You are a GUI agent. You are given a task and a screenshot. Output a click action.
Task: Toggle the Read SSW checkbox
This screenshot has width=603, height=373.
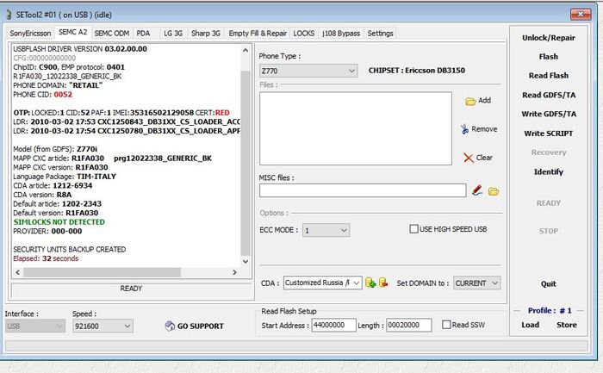pyautogui.click(x=446, y=325)
